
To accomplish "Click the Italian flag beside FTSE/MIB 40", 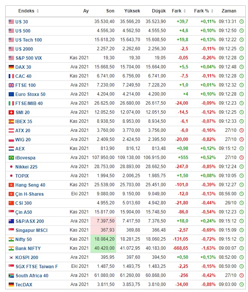I will point(11,104).
